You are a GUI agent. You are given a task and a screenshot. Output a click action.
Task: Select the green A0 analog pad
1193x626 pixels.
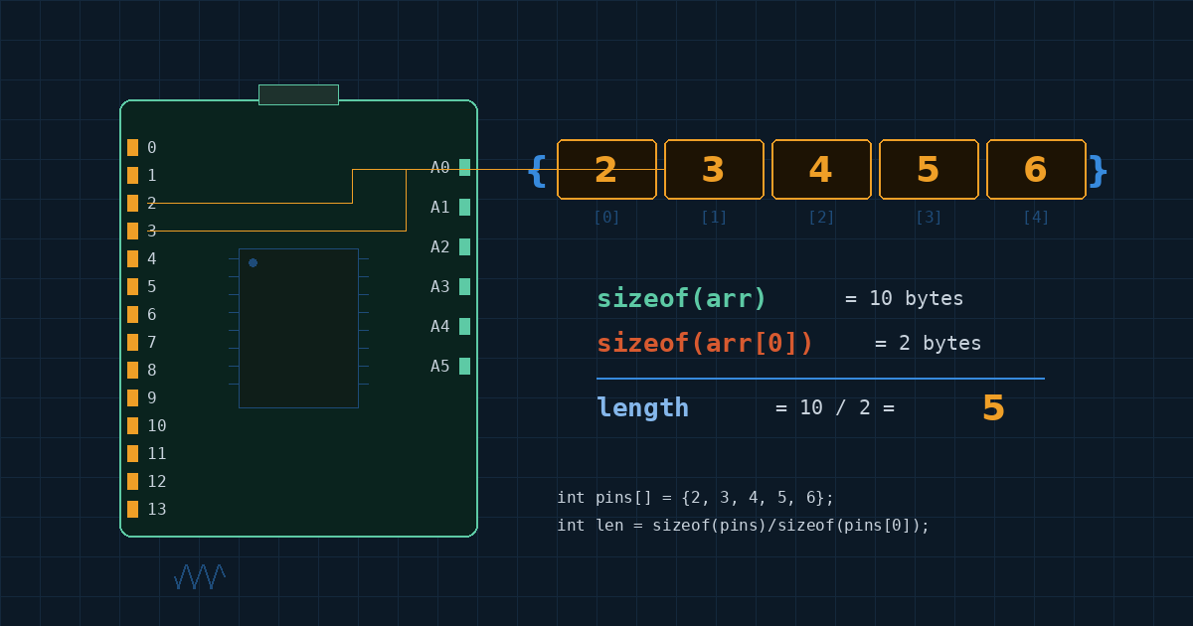coord(464,167)
